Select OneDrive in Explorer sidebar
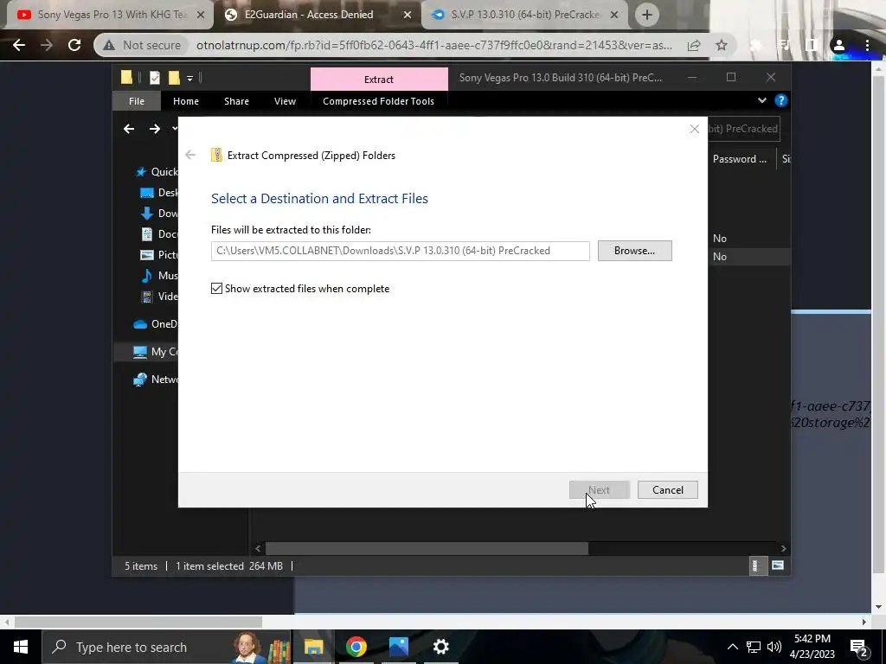This screenshot has height=664, width=886. (155, 323)
